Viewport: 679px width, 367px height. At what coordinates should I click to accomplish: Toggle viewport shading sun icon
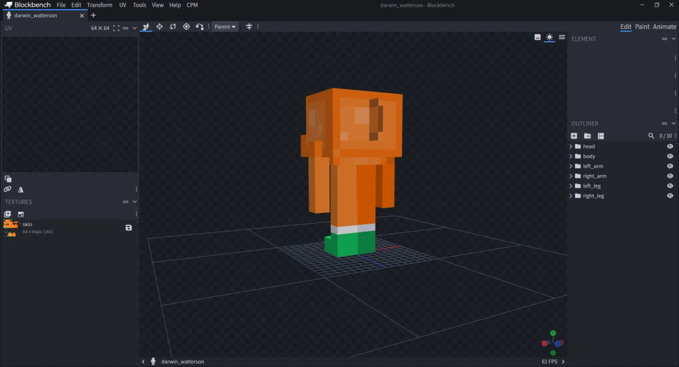tap(549, 37)
